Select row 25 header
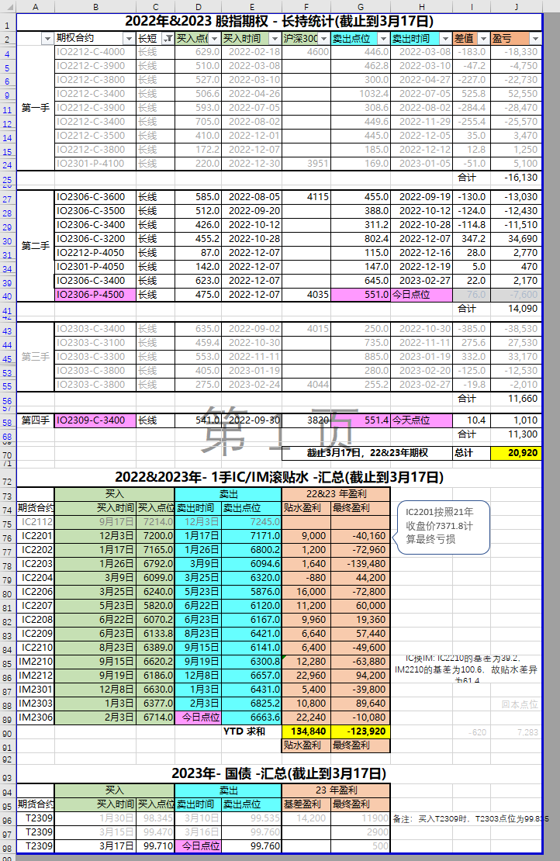The width and height of the screenshot is (560, 861). click(x=8, y=179)
